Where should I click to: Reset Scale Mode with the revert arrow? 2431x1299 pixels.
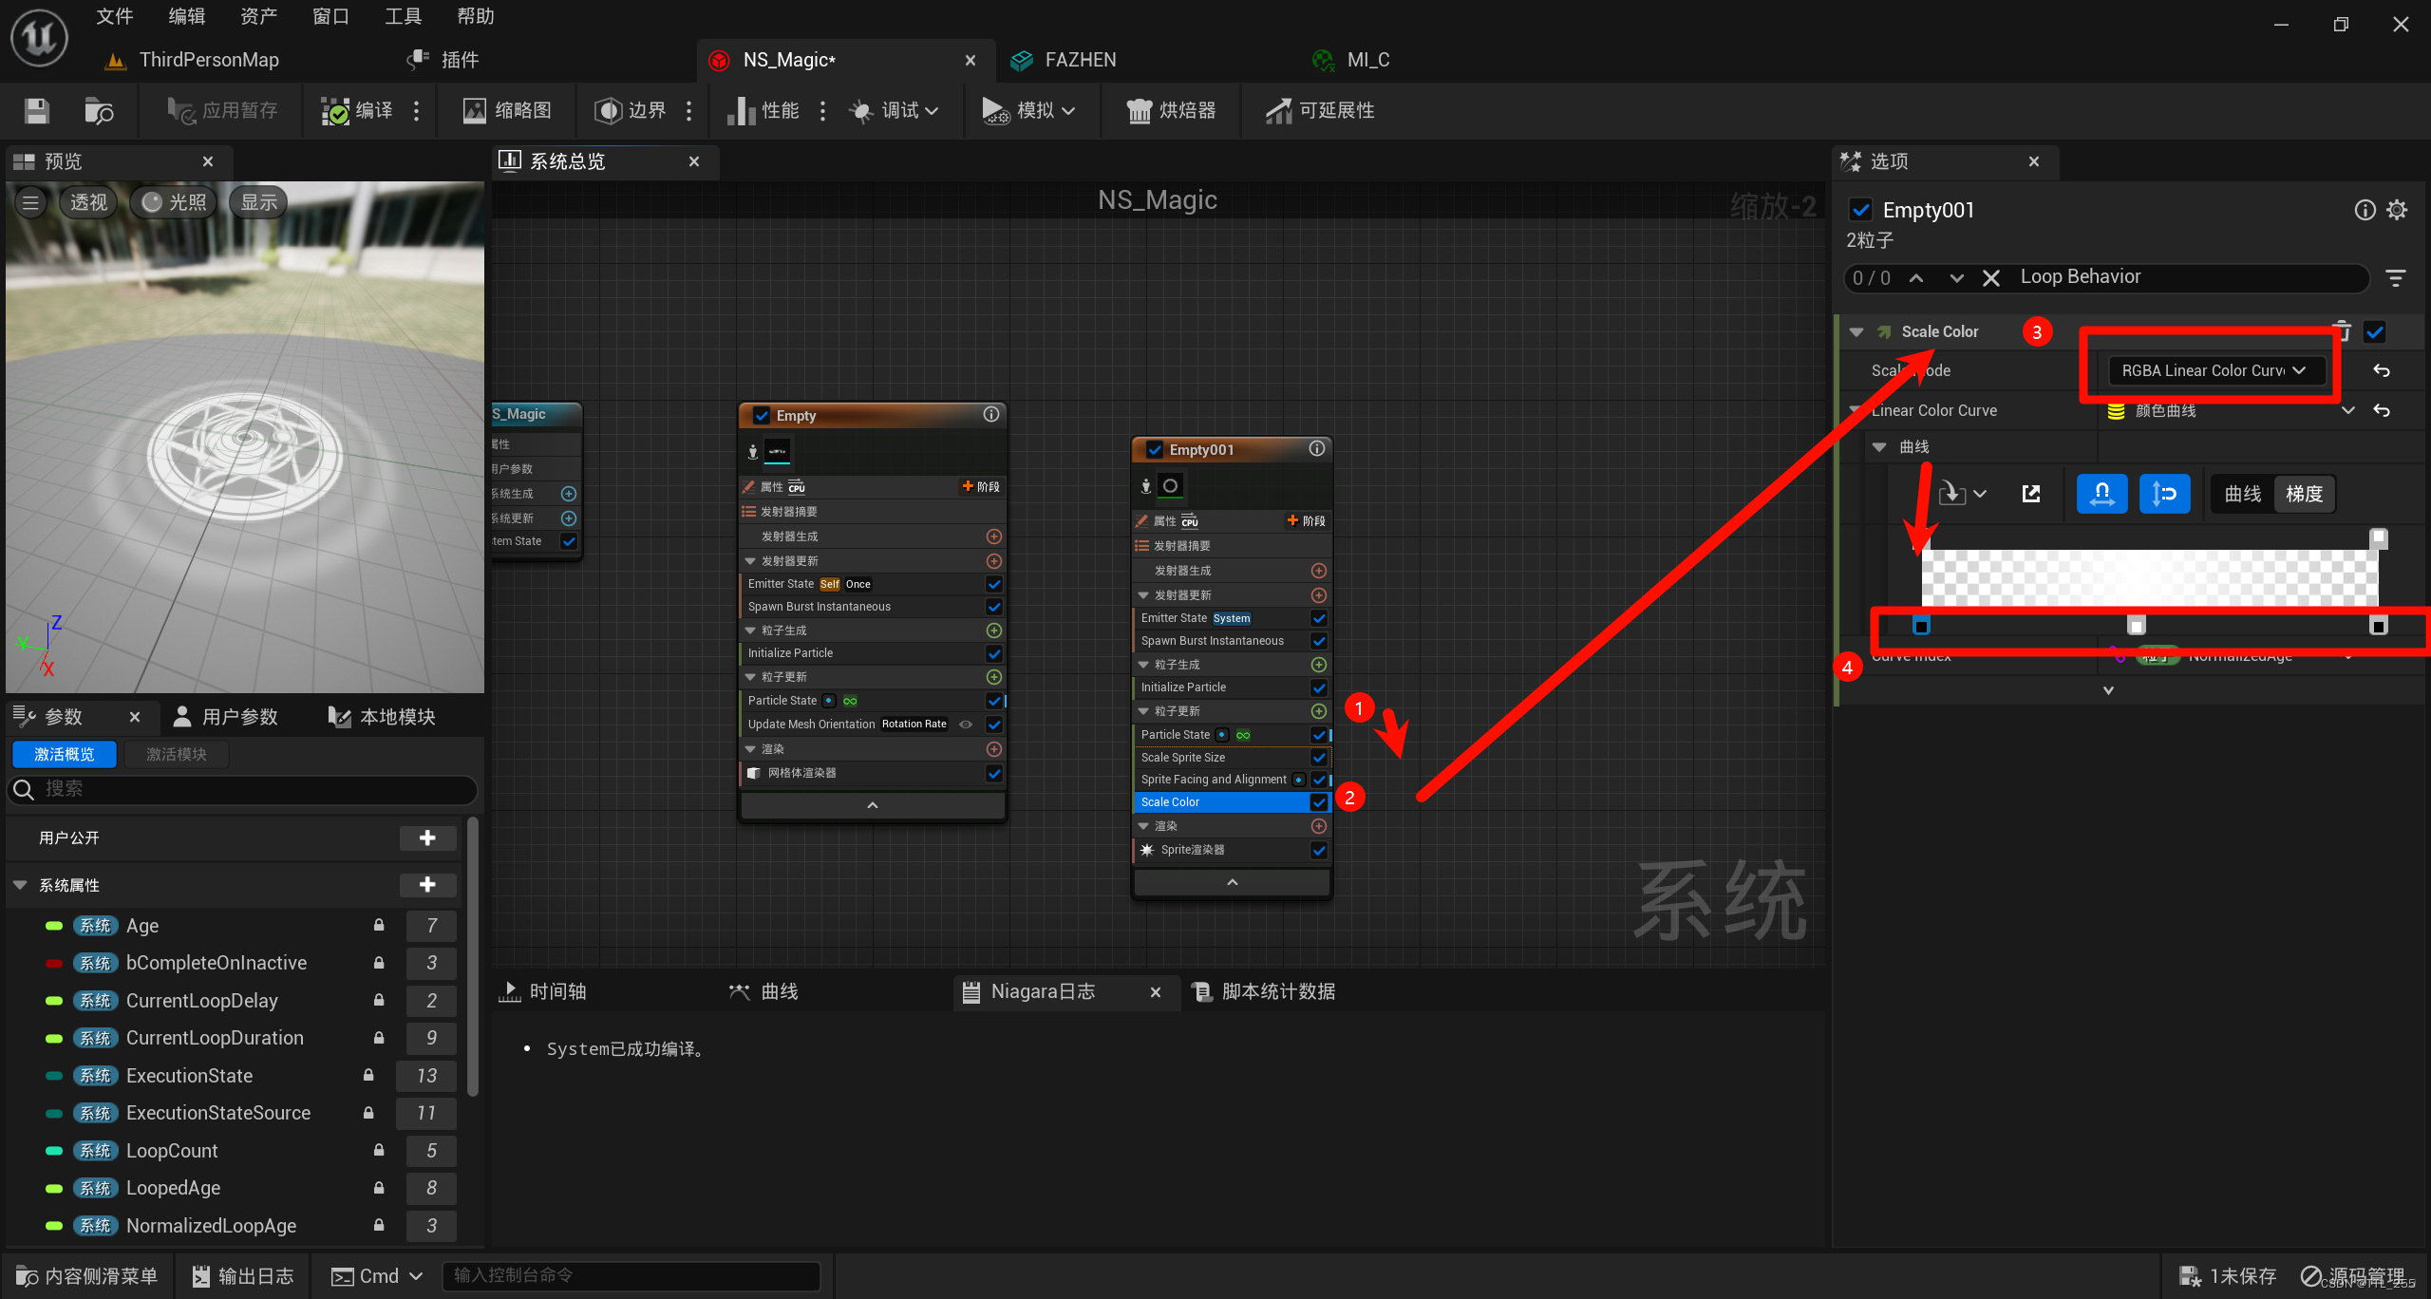click(2382, 370)
